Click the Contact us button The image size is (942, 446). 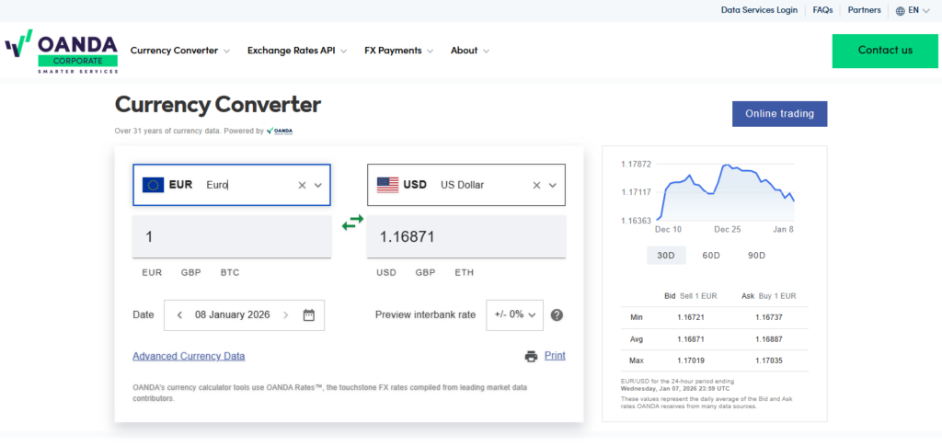(x=885, y=51)
